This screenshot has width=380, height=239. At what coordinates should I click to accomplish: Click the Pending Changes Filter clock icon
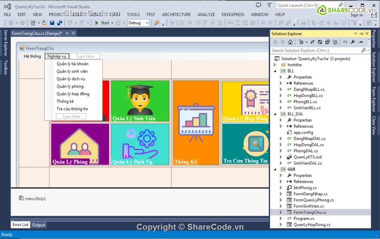pos(301,42)
